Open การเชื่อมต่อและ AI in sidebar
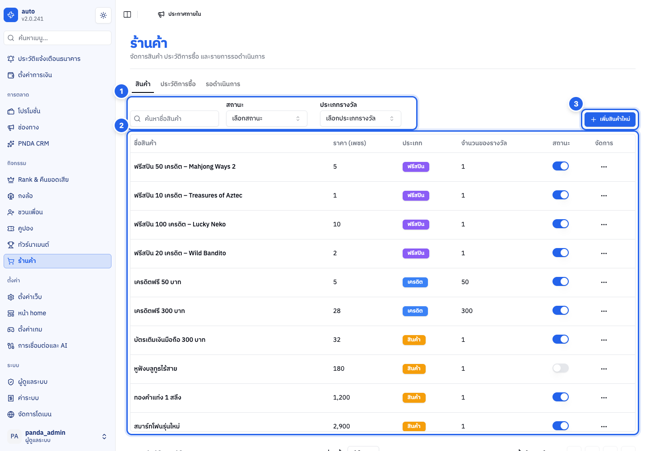The height and width of the screenshot is (451, 650). 57,345
